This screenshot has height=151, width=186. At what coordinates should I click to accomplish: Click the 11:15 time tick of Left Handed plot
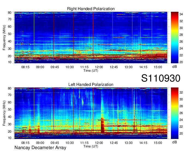[84, 143]
